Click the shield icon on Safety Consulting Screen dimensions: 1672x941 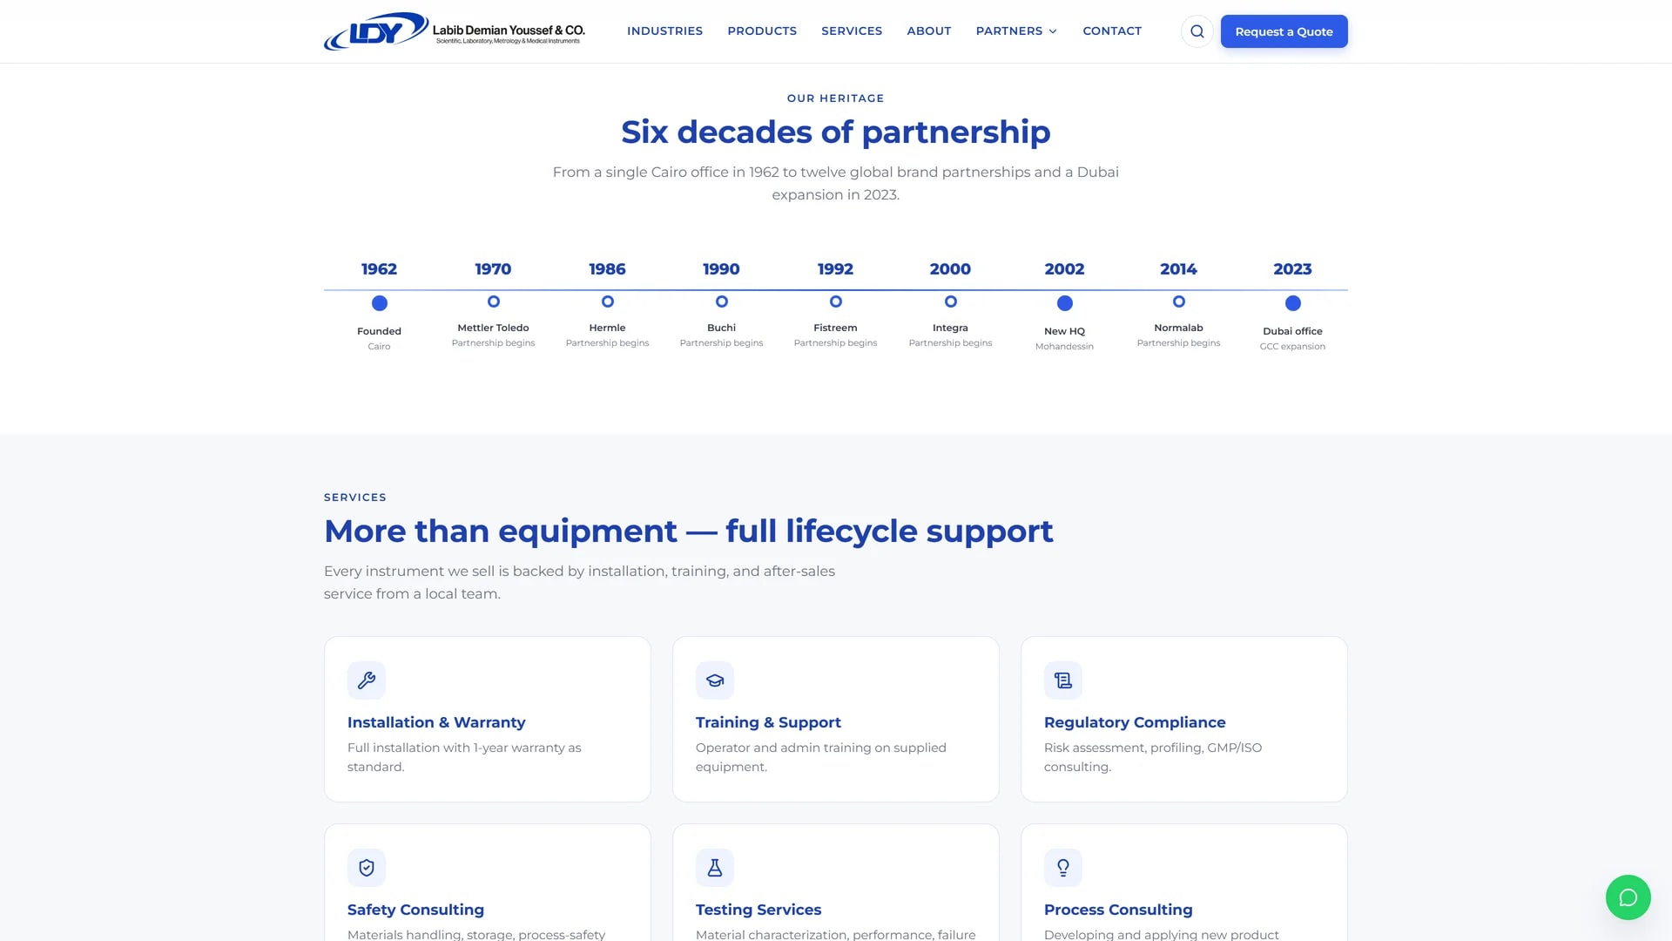367,868
